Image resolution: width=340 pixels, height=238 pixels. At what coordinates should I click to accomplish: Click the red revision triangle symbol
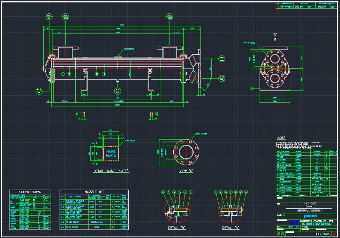pyautogui.click(x=278, y=7)
